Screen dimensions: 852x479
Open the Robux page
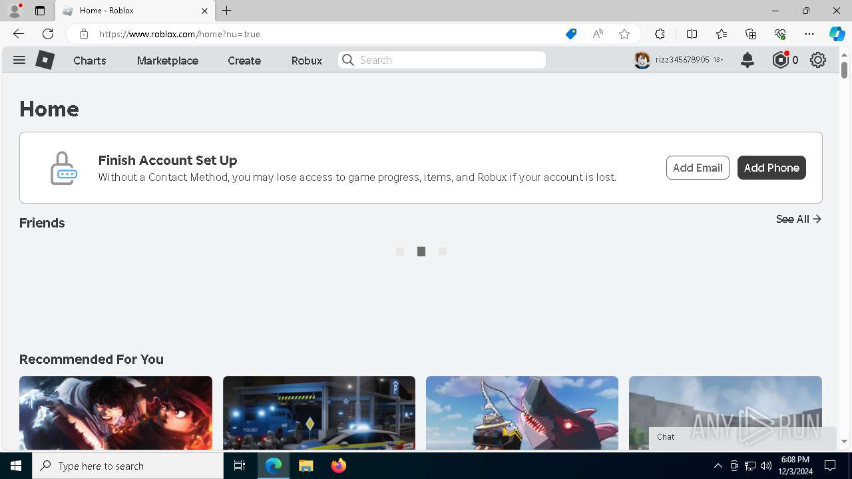307,61
